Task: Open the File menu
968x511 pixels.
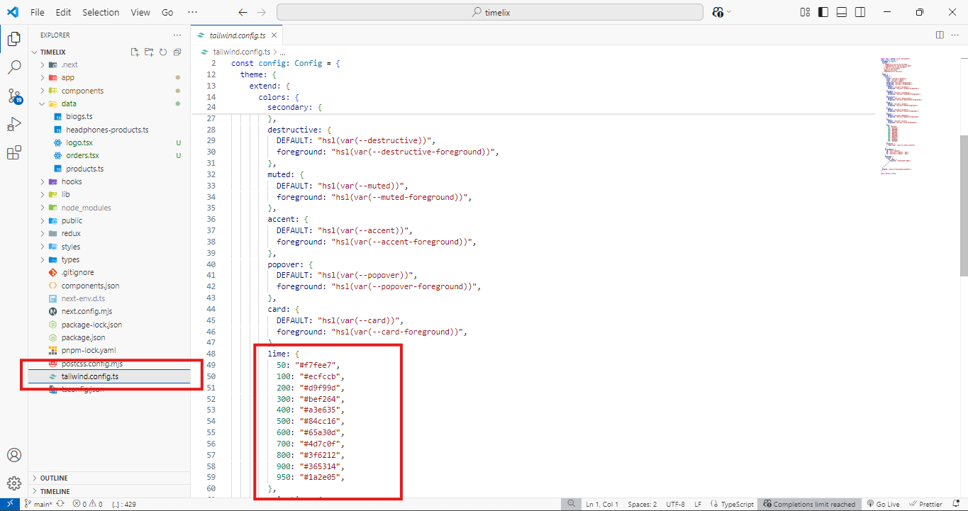Action: coord(38,12)
